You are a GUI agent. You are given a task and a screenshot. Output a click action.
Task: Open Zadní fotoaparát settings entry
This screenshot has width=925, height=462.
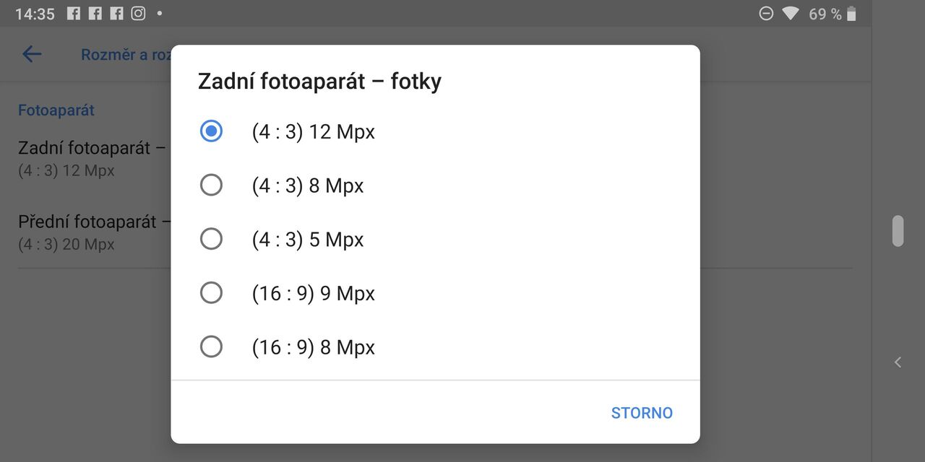point(87,157)
